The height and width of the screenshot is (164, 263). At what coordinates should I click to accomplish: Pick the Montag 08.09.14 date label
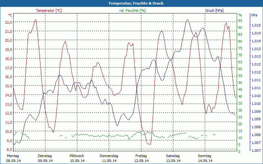pos(13,158)
